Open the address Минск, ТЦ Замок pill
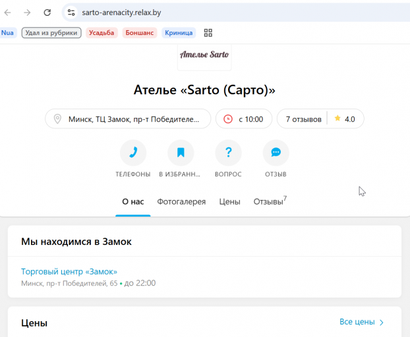This screenshot has width=410, height=337. click(x=128, y=119)
